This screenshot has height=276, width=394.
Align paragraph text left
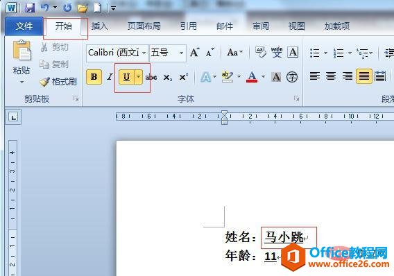315,76
